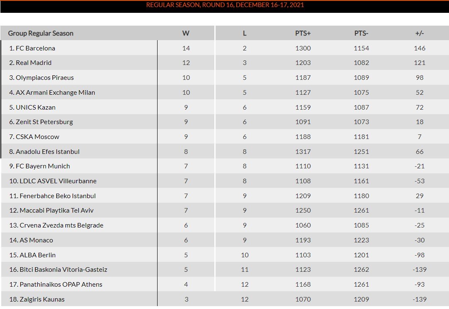Open the FC Barcelona team link
Screen dimensions: 449x309
pos(35,48)
